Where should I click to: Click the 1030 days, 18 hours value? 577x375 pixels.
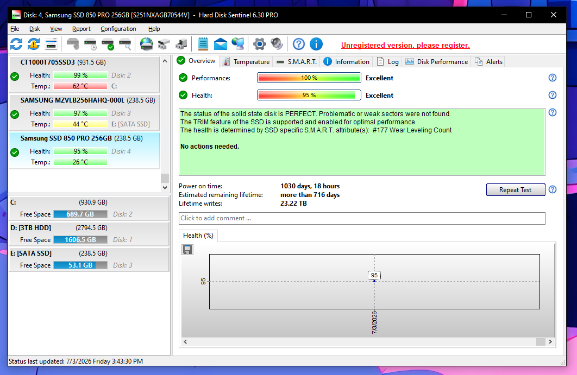click(x=310, y=186)
